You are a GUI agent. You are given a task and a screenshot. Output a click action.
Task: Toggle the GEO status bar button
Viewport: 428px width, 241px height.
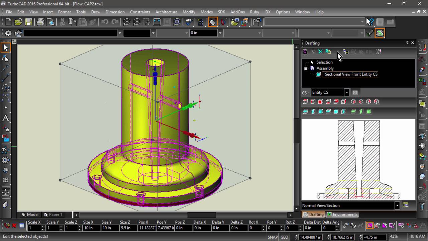tap(284, 237)
